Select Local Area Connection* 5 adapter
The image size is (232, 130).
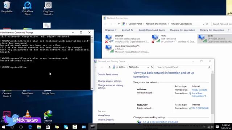pyautogui.click(x=127, y=49)
